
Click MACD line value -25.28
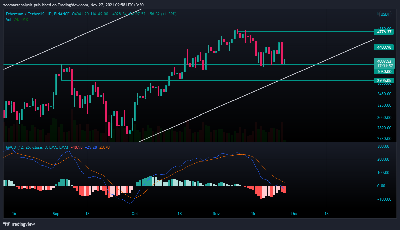click(x=91, y=147)
